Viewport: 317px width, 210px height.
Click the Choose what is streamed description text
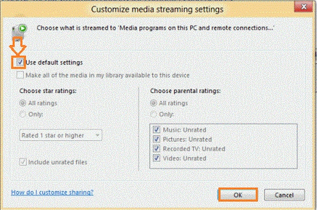click(155, 28)
